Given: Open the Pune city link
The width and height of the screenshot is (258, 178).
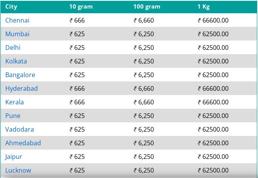Looking at the screenshot, I should click(x=13, y=116).
